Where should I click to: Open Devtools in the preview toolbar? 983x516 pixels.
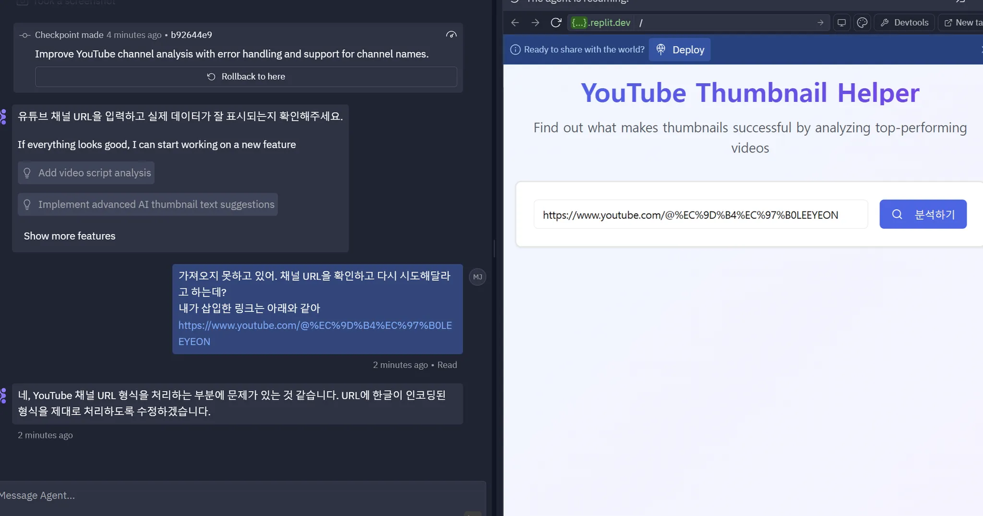(x=904, y=23)
